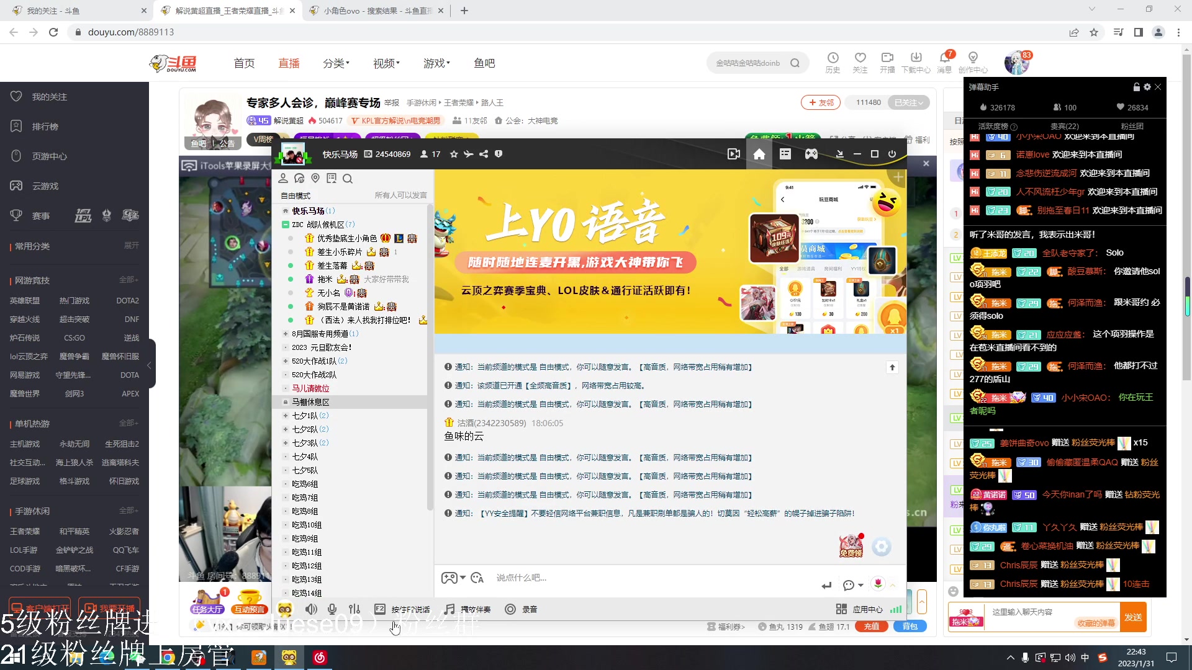Open 播放伴奏 music accompaniment
The width and height of the screenshot is (1192, 670).
(467, 609)
